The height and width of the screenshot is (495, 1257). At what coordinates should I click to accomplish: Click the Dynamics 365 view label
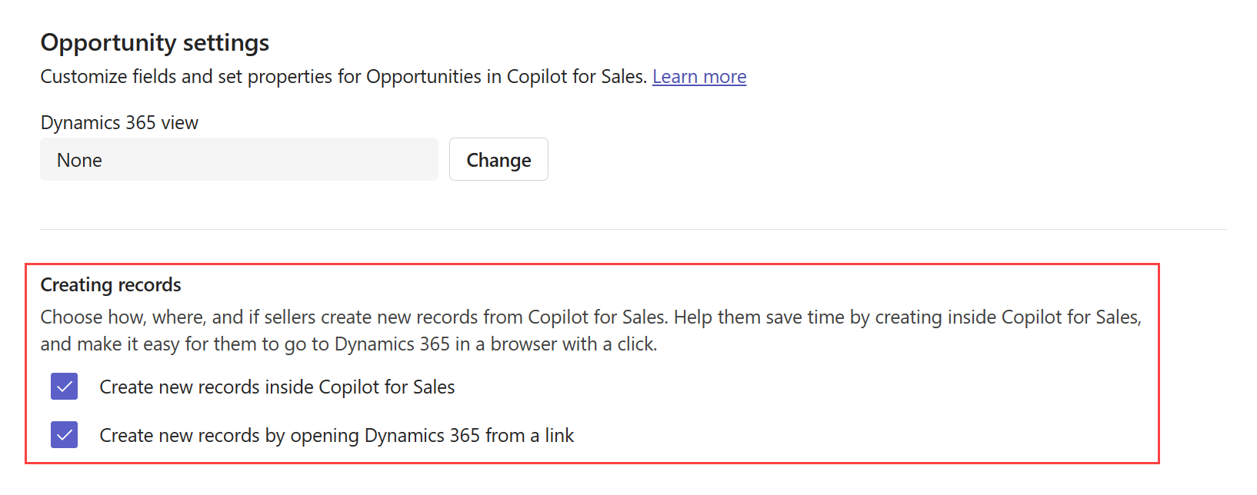coord(118,122)
